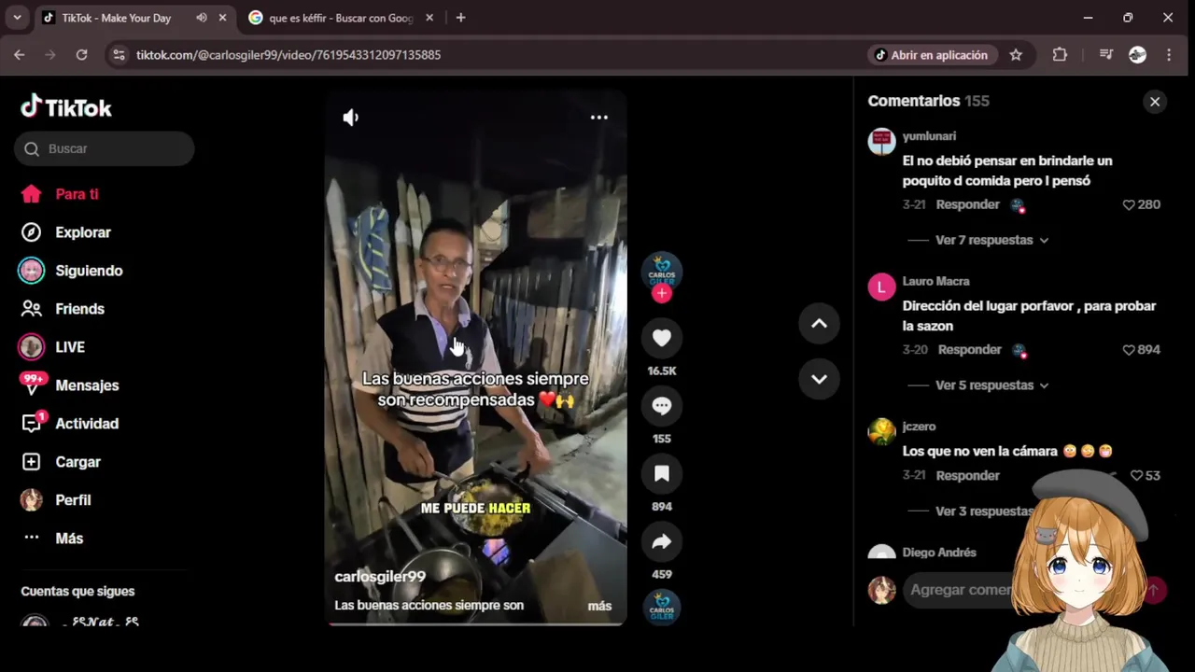
Task: Expand 7 replies under yumlunari comment
Action: click(991, 240)
